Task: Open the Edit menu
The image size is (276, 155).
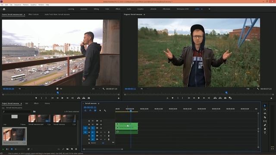Action: coord(6,5)
